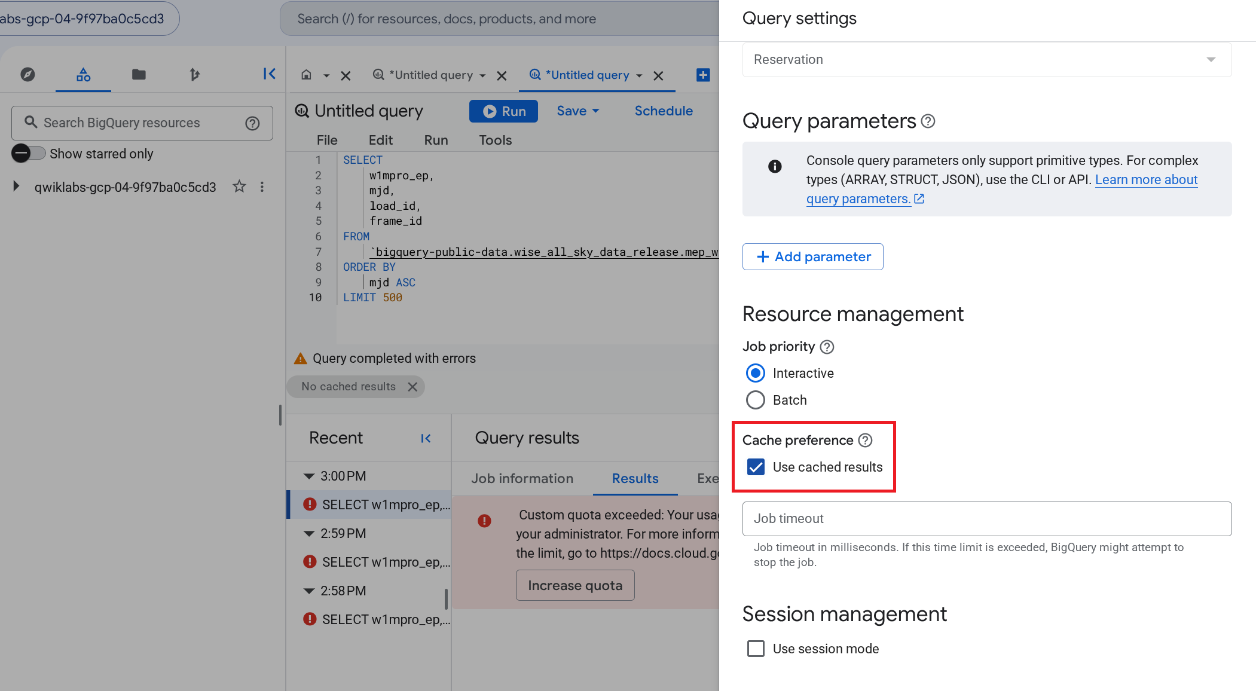This screenshot has width=1256, height=691.
Task: Close the active Untitled query tab
Action: point(658,76)
